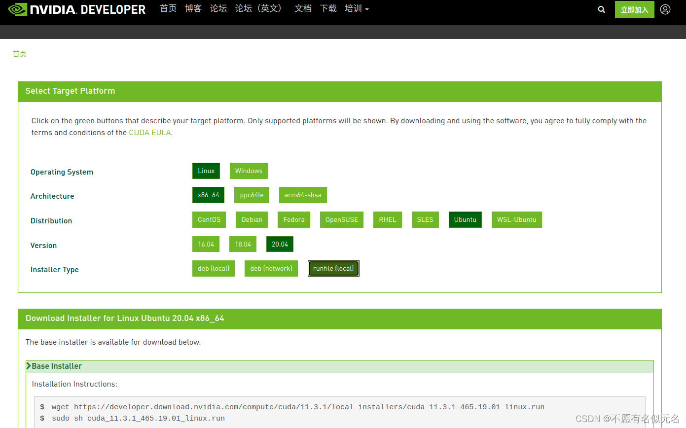The height and width of the screenshot is (428, 686).
Task: Pick deb (network) installer type
Action: (x=271, y=269)
